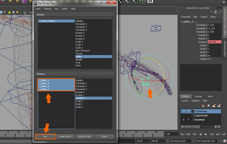The height and width of the screenshot is (144, 227).
Task: Switch to the Render layer tab
Action: [x=198, y=96]
